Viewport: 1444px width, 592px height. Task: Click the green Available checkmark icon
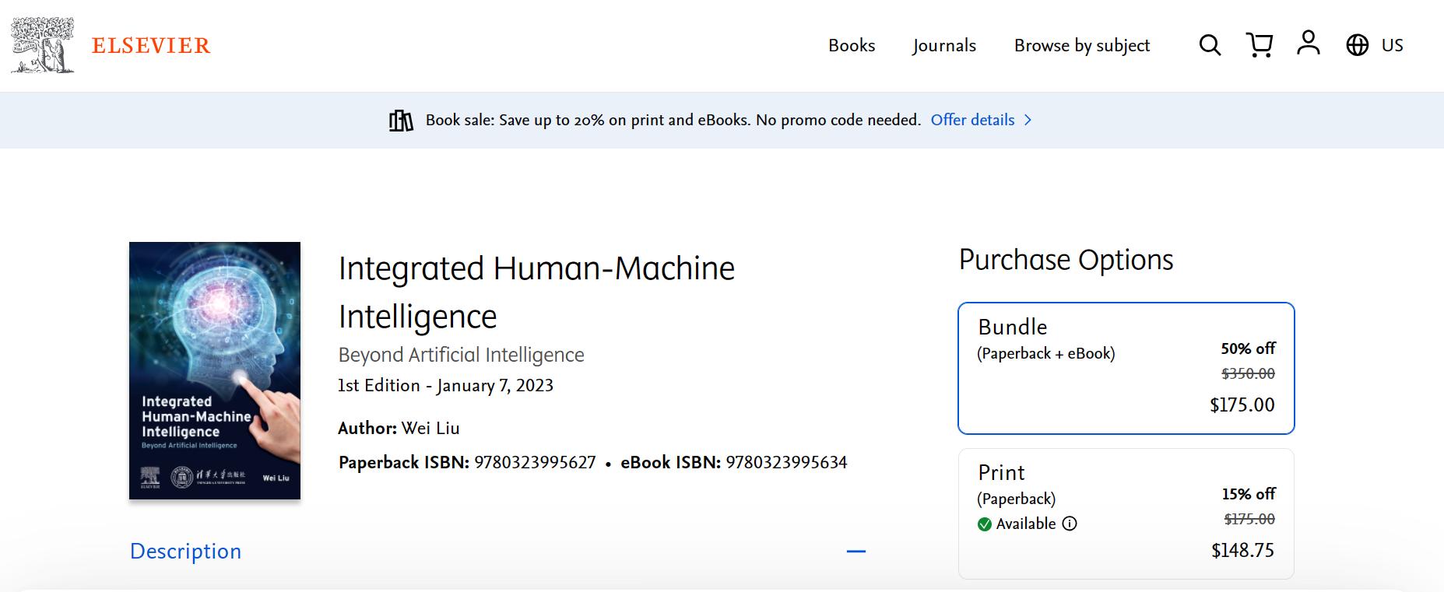(985, 524)
